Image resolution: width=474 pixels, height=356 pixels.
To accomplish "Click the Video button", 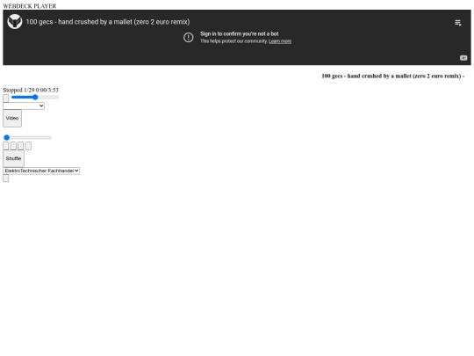I will pos(12,119).
